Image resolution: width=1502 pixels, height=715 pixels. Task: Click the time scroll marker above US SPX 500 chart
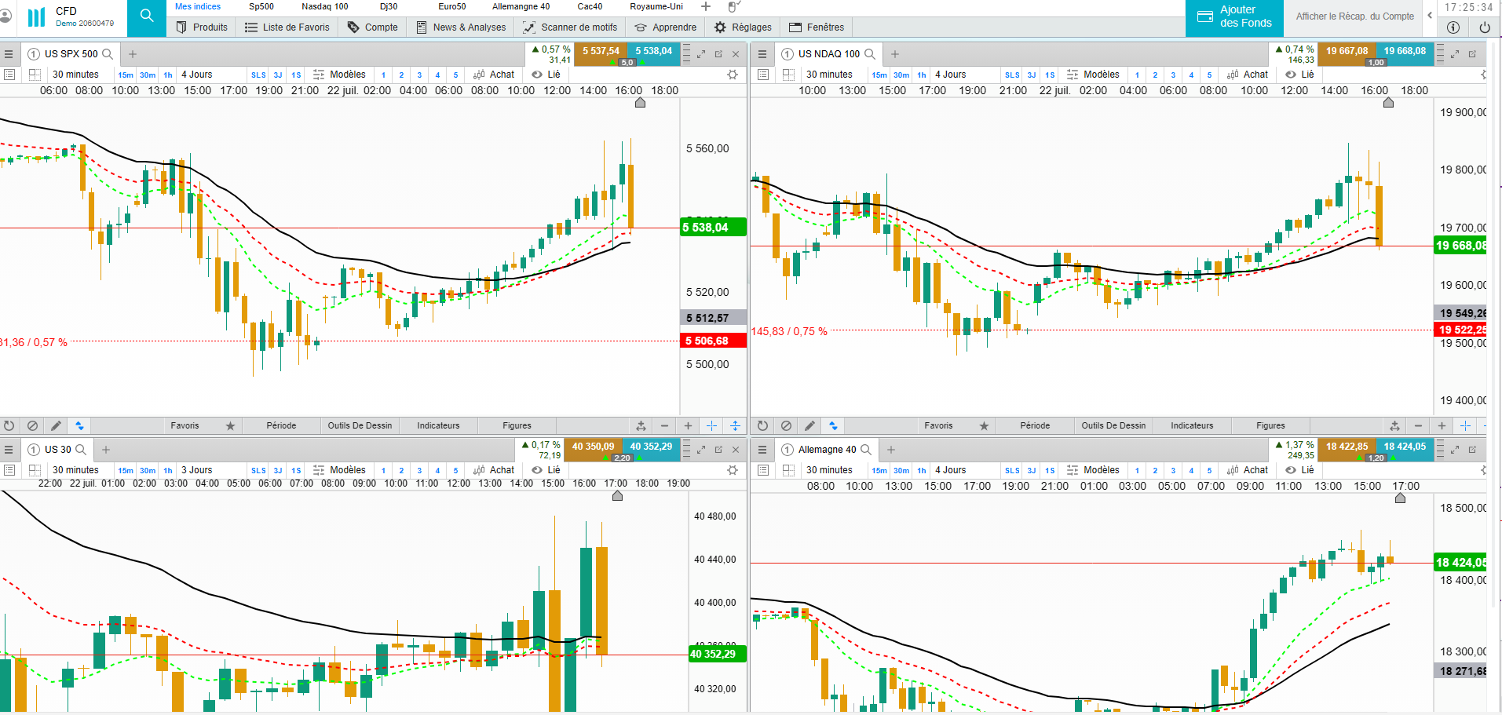coord(640,103)
